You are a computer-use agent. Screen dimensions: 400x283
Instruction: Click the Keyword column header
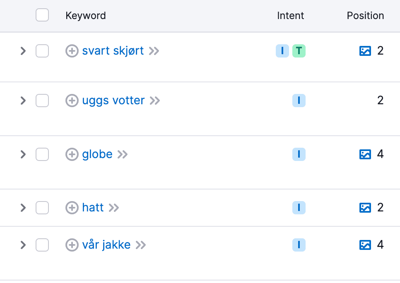coord(86,16)
